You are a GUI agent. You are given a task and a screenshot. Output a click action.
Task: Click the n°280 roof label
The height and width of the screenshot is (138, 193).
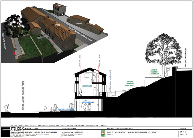click(57, 25)
